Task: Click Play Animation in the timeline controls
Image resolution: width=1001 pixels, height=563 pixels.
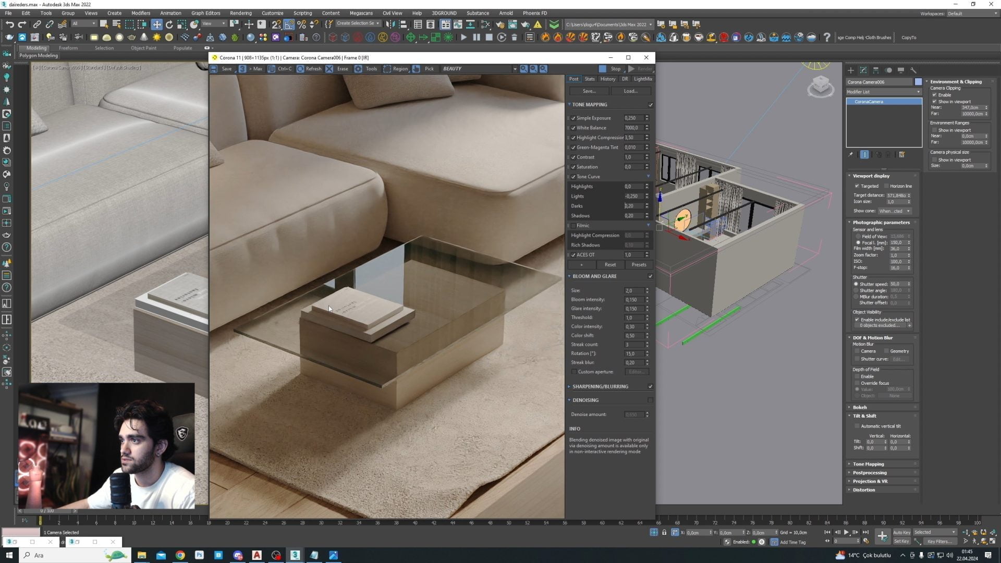Action: click(846, 532)
